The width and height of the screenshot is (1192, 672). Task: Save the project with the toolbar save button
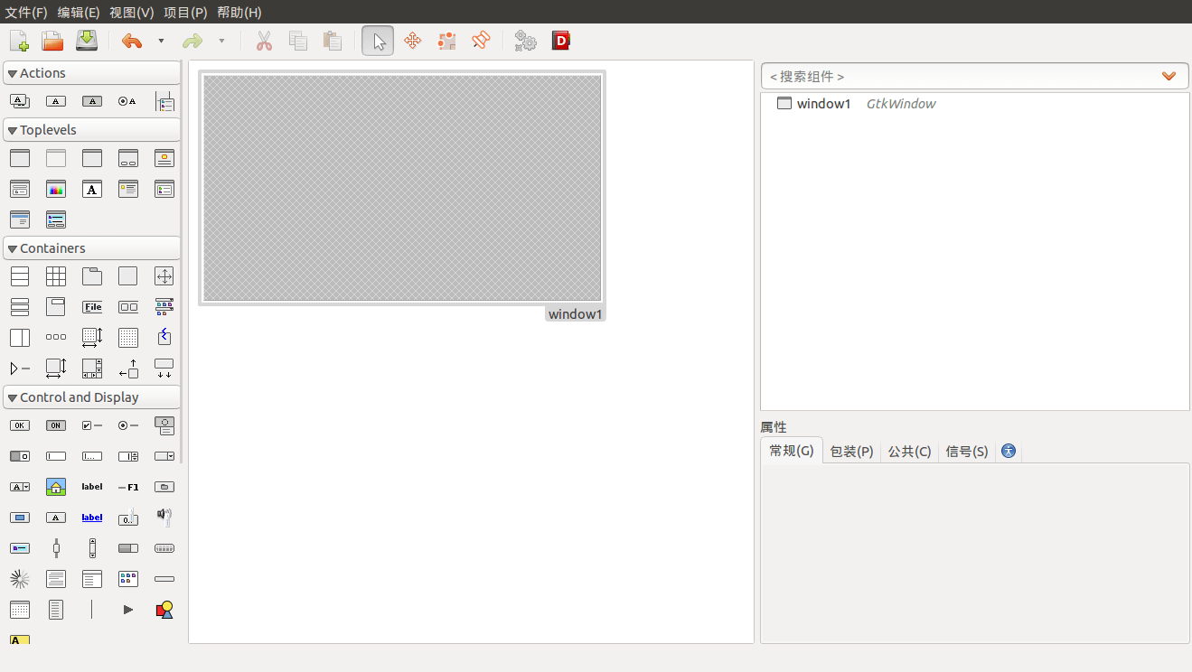point(85,40)
